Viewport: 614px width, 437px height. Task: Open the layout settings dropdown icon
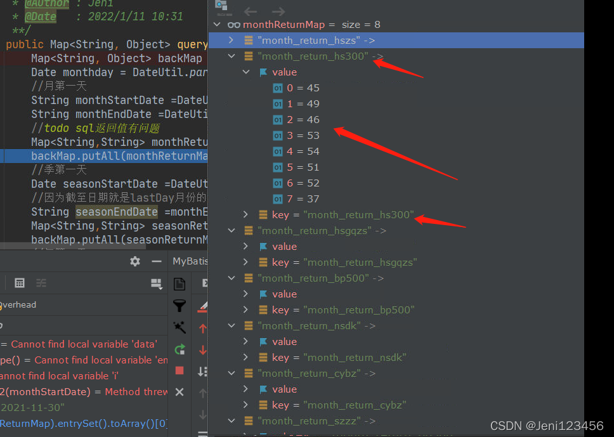tap(157, 284)
